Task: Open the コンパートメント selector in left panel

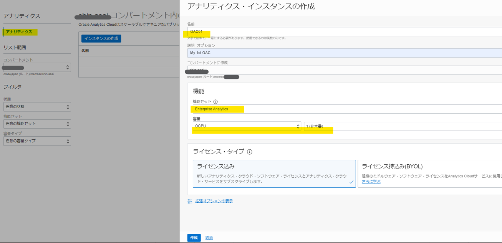Action: point(37,67)
